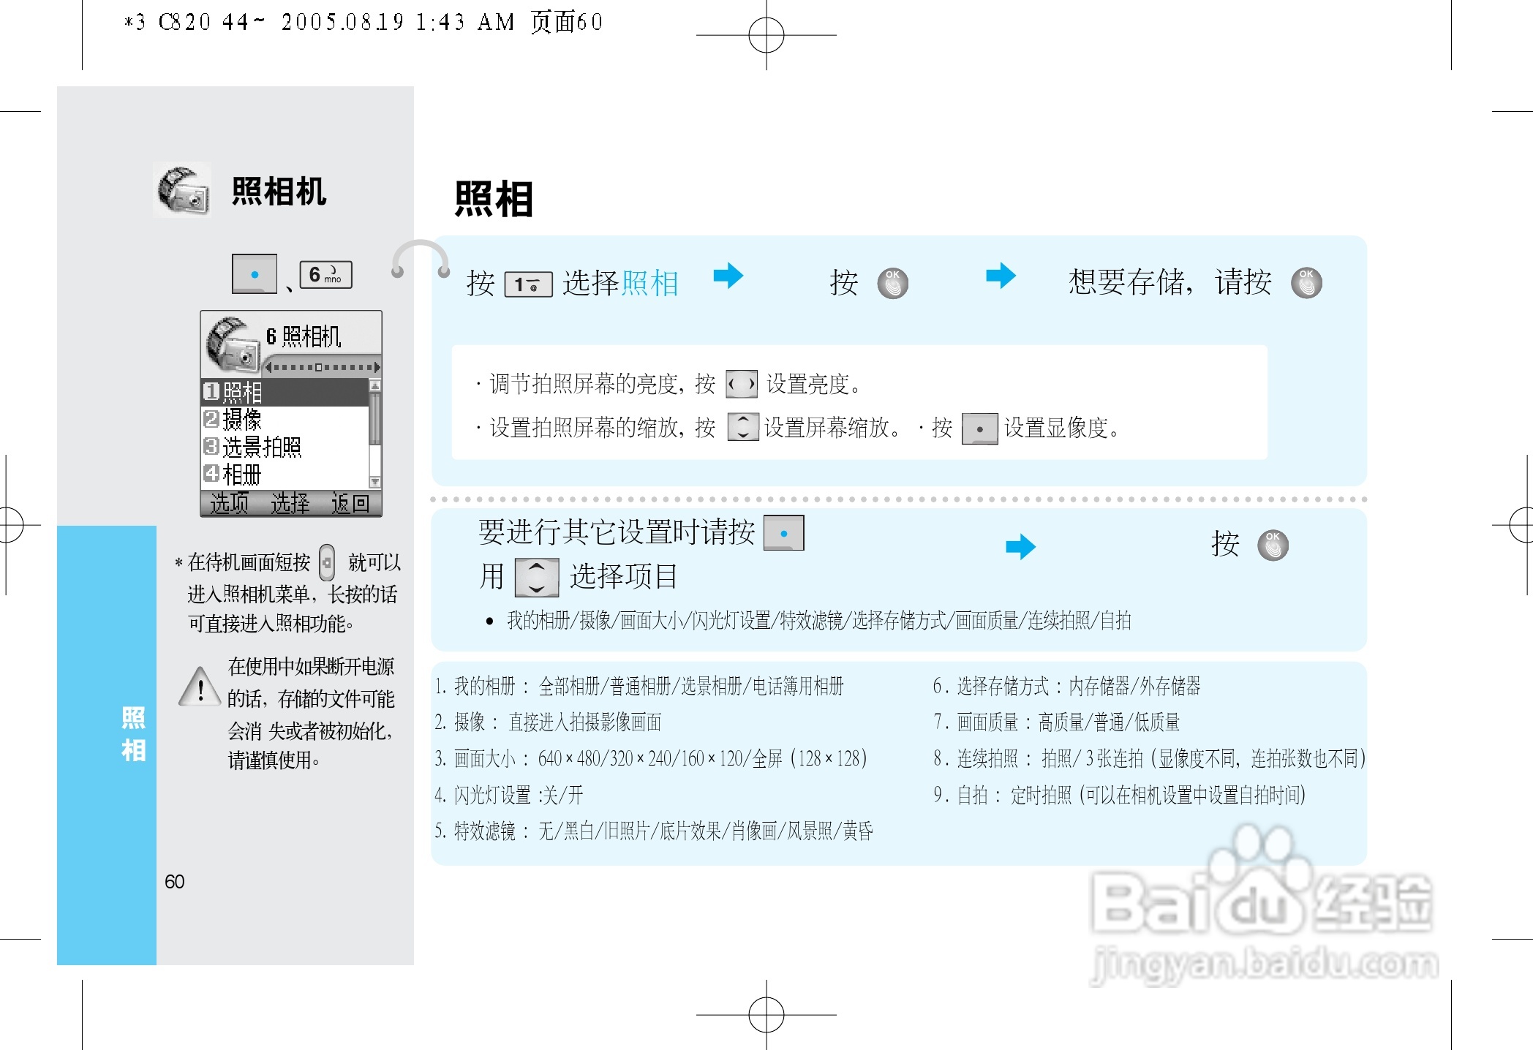1533x1050 pixels.
Task: Click the dot softkey icon after 要进行其它设置时请按
Action: coord(783,533)
